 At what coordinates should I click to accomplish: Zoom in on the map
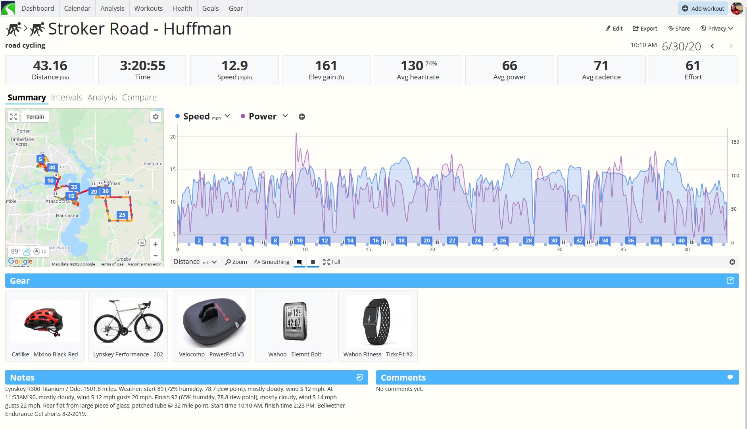pos(156,244)
